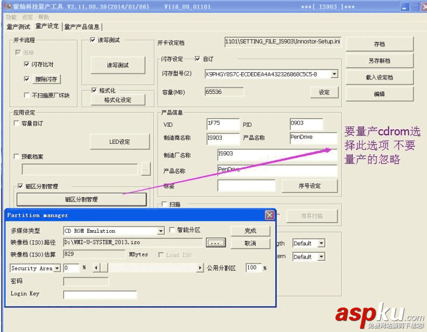Click the Security Area percent field
427x332 pixels.
point(71,268)
